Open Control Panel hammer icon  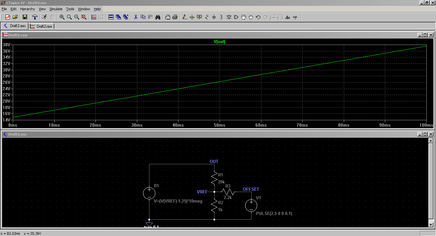[x=35, y=17]
